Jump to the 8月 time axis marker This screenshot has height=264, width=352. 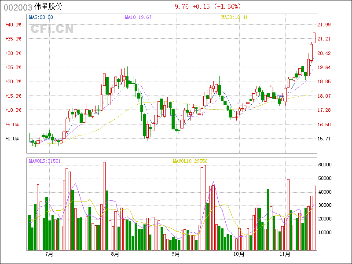(x=115, y=254)
